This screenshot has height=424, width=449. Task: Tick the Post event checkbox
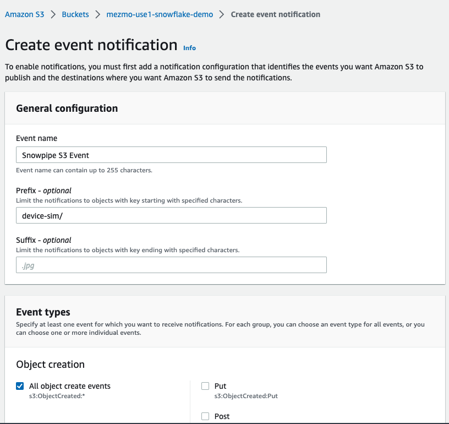point(205,416)
